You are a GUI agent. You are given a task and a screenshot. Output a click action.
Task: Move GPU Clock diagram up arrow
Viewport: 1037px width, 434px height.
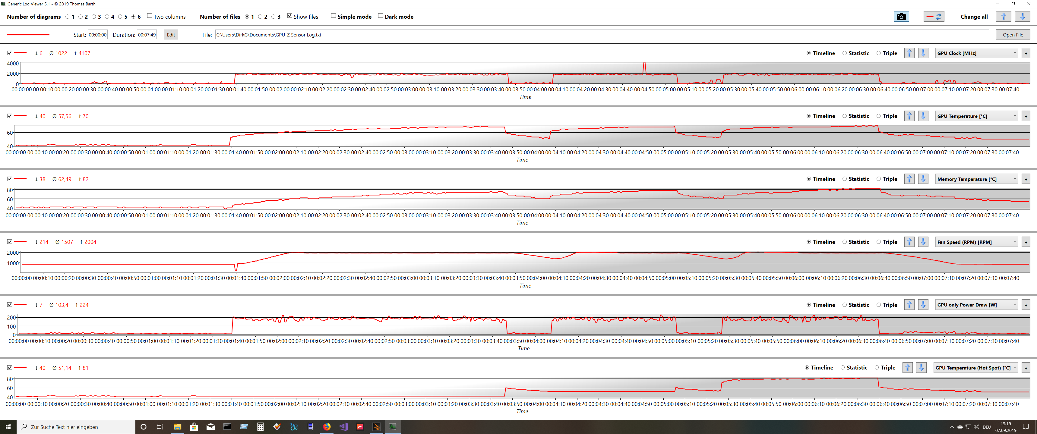(x=909, y=53)
